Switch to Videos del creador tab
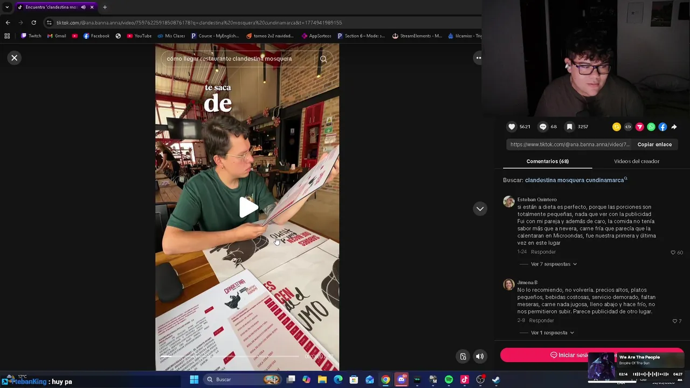The height and width of the screenshot is (388, 690). click(636, 161)
